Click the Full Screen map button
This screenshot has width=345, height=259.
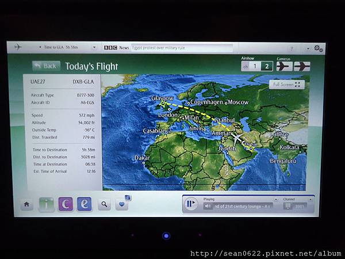[x=287, y=85]
